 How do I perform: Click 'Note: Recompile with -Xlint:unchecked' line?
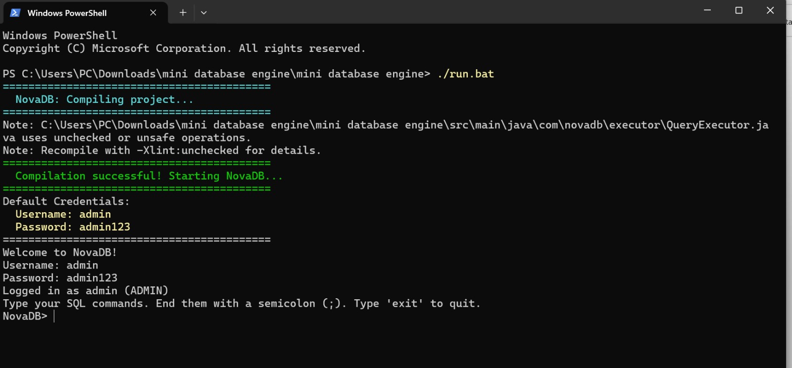coord(162,150)
